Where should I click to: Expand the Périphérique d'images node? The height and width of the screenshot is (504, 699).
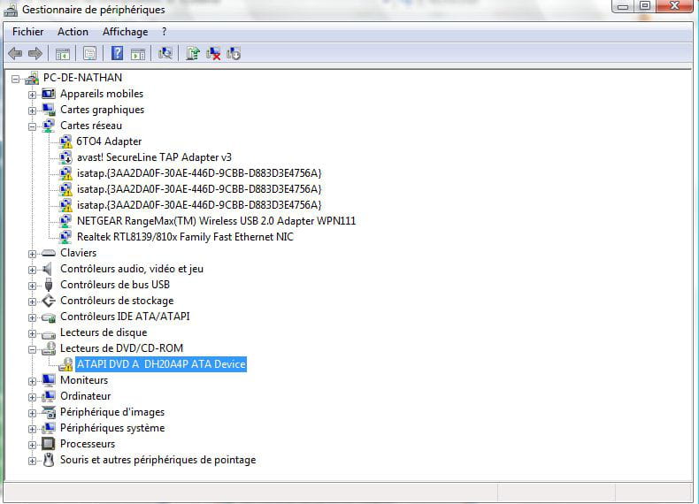tap(32, 413)
